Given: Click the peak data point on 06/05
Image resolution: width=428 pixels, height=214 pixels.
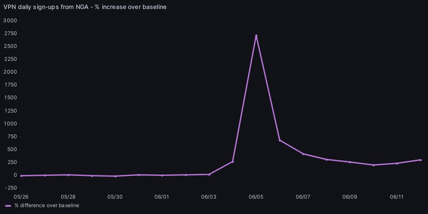Looking at the screenshot, I should 256,36.
